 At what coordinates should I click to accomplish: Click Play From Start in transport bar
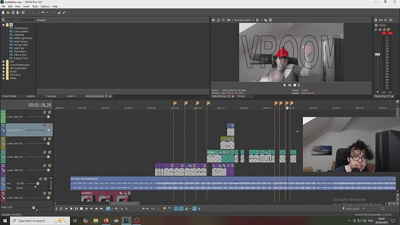click(66, 209)
